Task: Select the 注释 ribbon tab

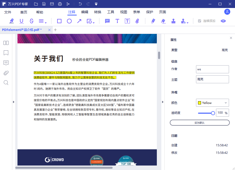Action: pos(72,12)
